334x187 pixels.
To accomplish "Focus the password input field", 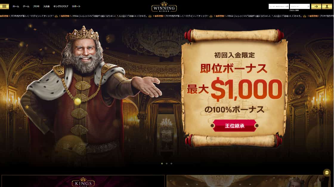I will [300, 6].
